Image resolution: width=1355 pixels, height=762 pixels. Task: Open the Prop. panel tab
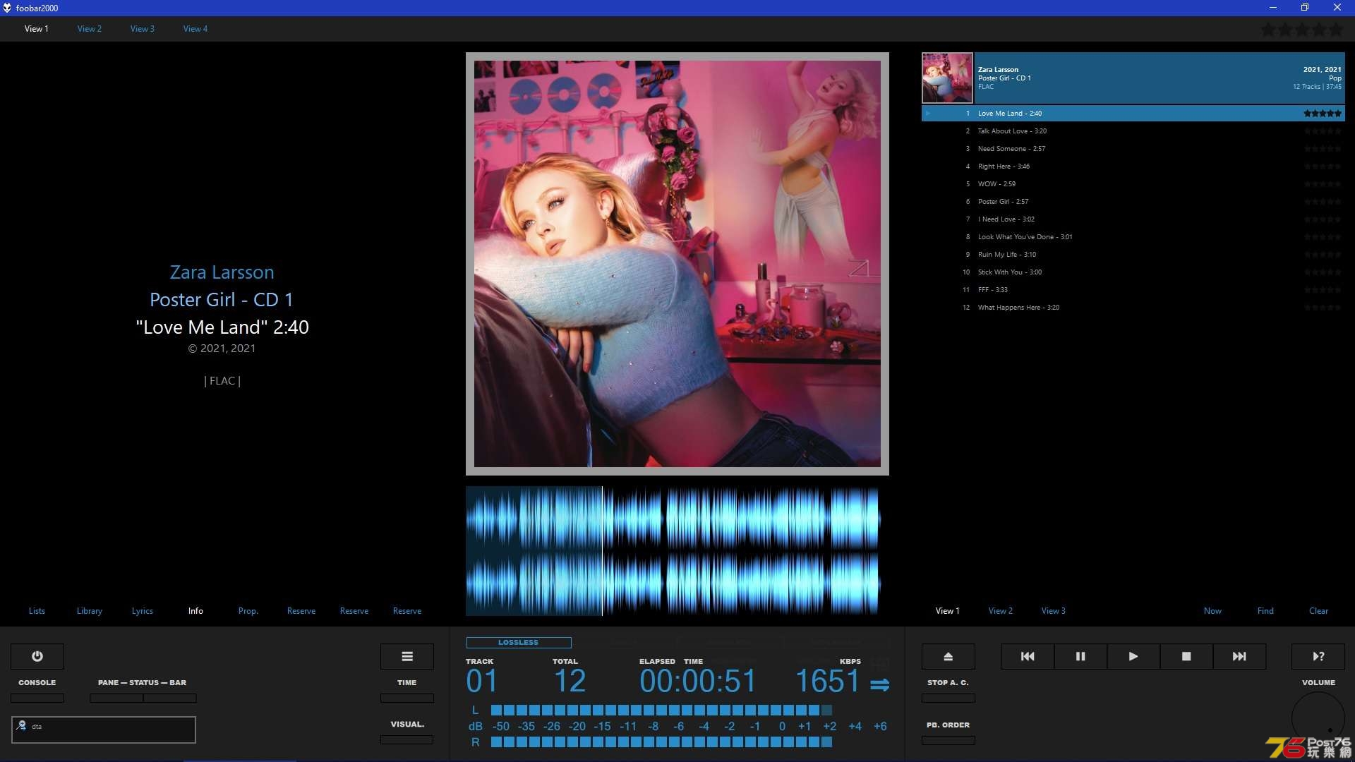[248, 611]
